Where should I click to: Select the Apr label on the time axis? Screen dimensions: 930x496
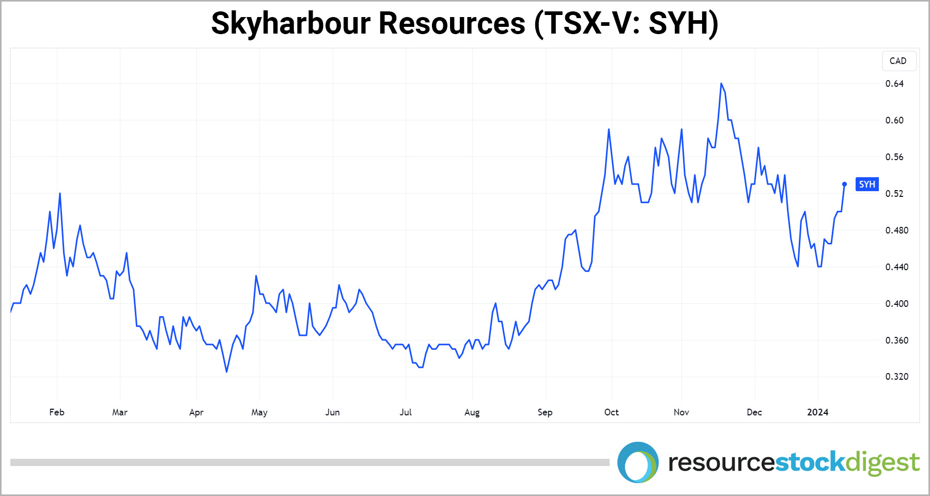[x=196, y=412]
